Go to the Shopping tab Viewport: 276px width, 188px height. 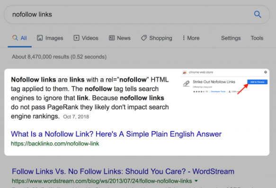157,38
